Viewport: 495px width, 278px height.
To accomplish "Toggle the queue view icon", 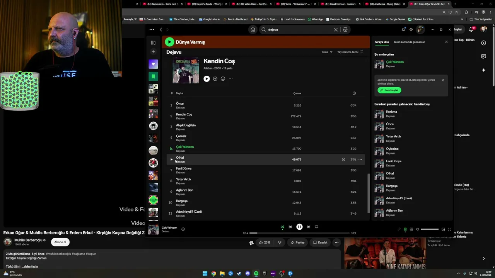I will [405, 229].
